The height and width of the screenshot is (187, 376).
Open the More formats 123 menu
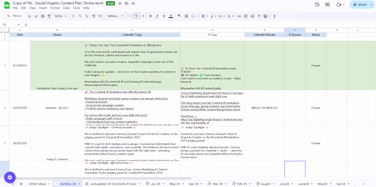point(100,16)
